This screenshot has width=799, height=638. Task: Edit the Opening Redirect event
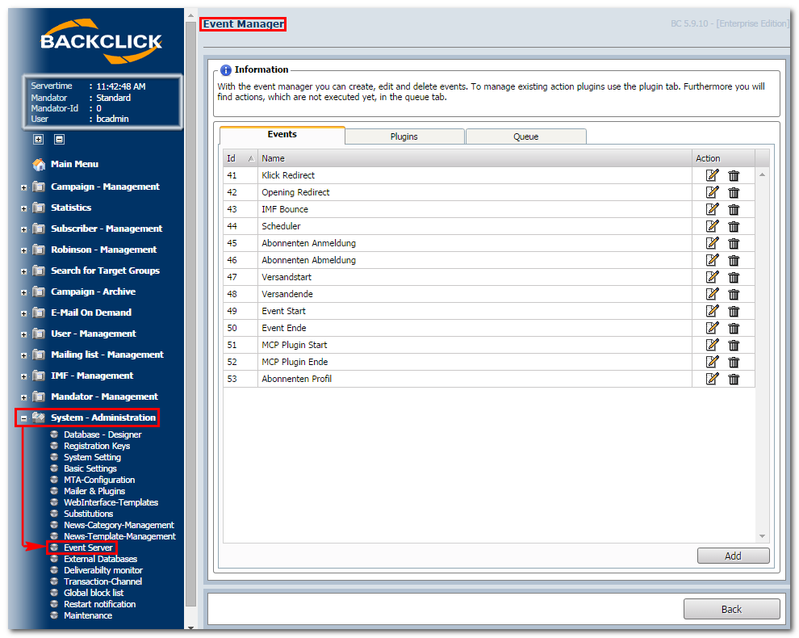tap(712, 192)
